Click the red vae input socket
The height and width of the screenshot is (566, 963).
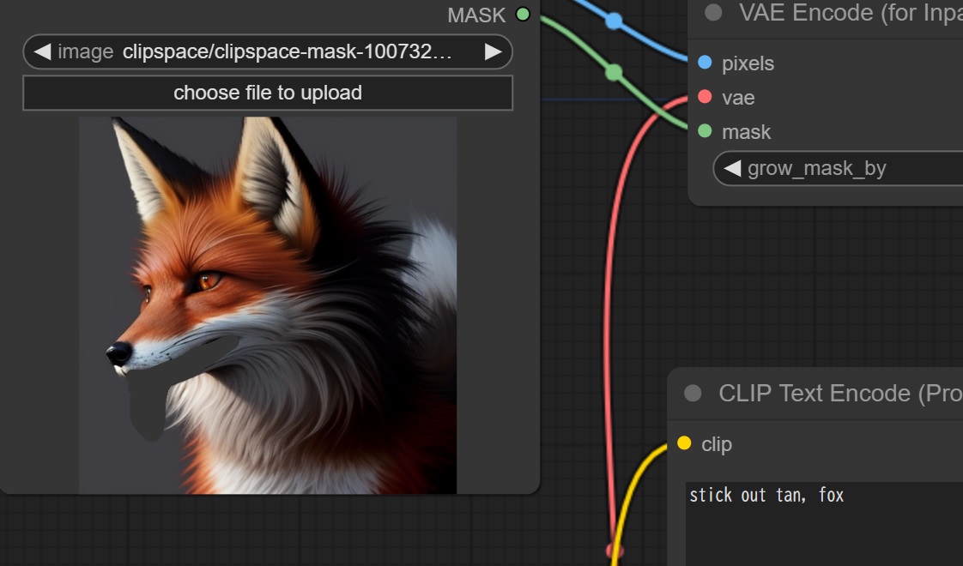point(706,97)
